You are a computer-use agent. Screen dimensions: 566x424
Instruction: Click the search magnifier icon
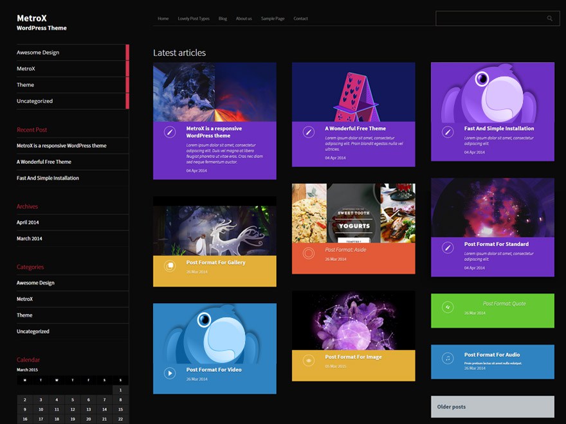pyautogui.click(x=549, y=19)
